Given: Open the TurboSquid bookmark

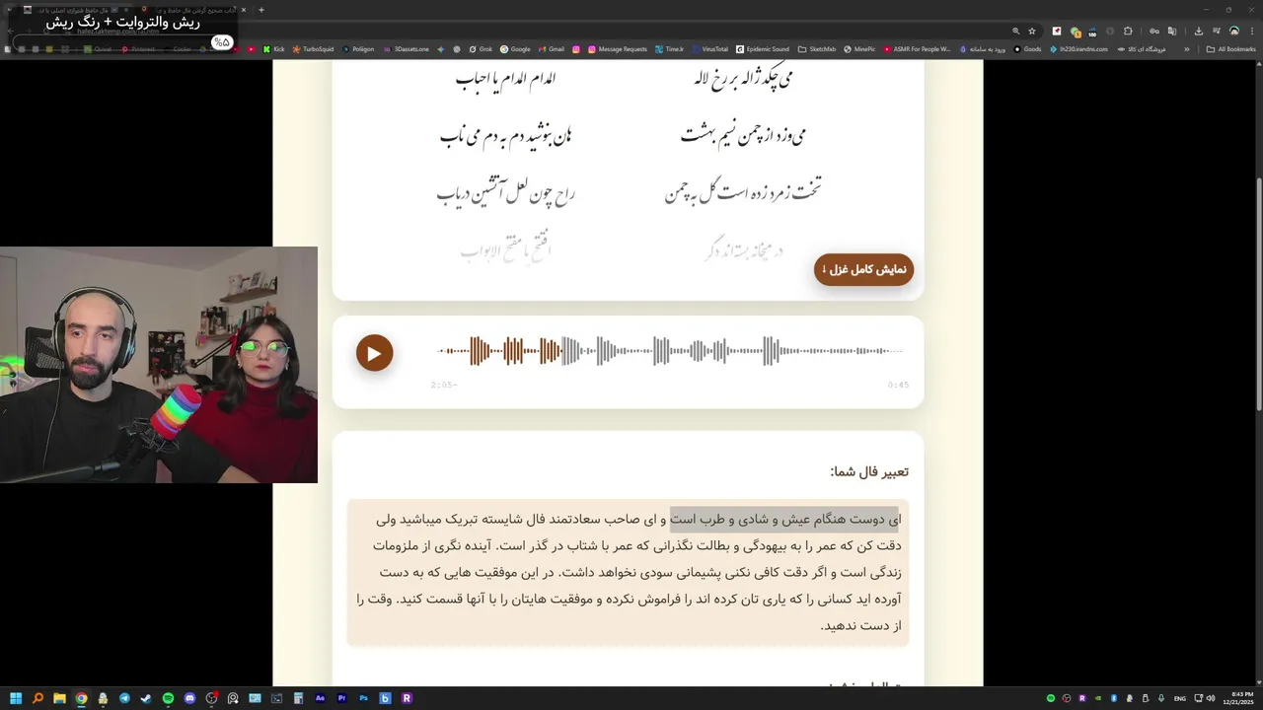Looking at the screenshot, I should coord(314,49).
